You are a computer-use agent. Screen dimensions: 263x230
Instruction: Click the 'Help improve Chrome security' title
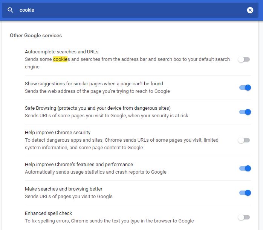(58, 133)
